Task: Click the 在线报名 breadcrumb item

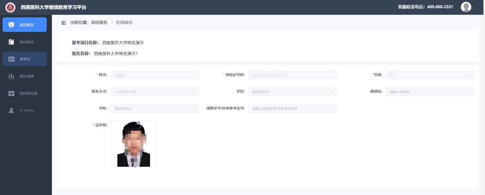Action: pyautogui.click(x=124, y=23)
